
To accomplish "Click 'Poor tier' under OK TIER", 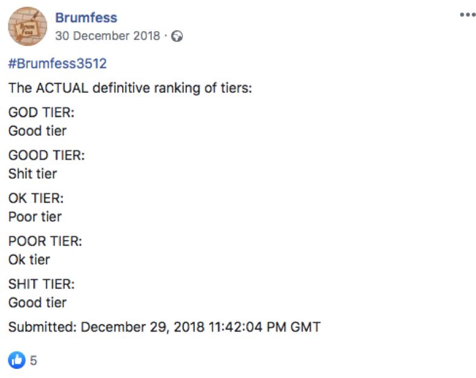I will [35, 217].
